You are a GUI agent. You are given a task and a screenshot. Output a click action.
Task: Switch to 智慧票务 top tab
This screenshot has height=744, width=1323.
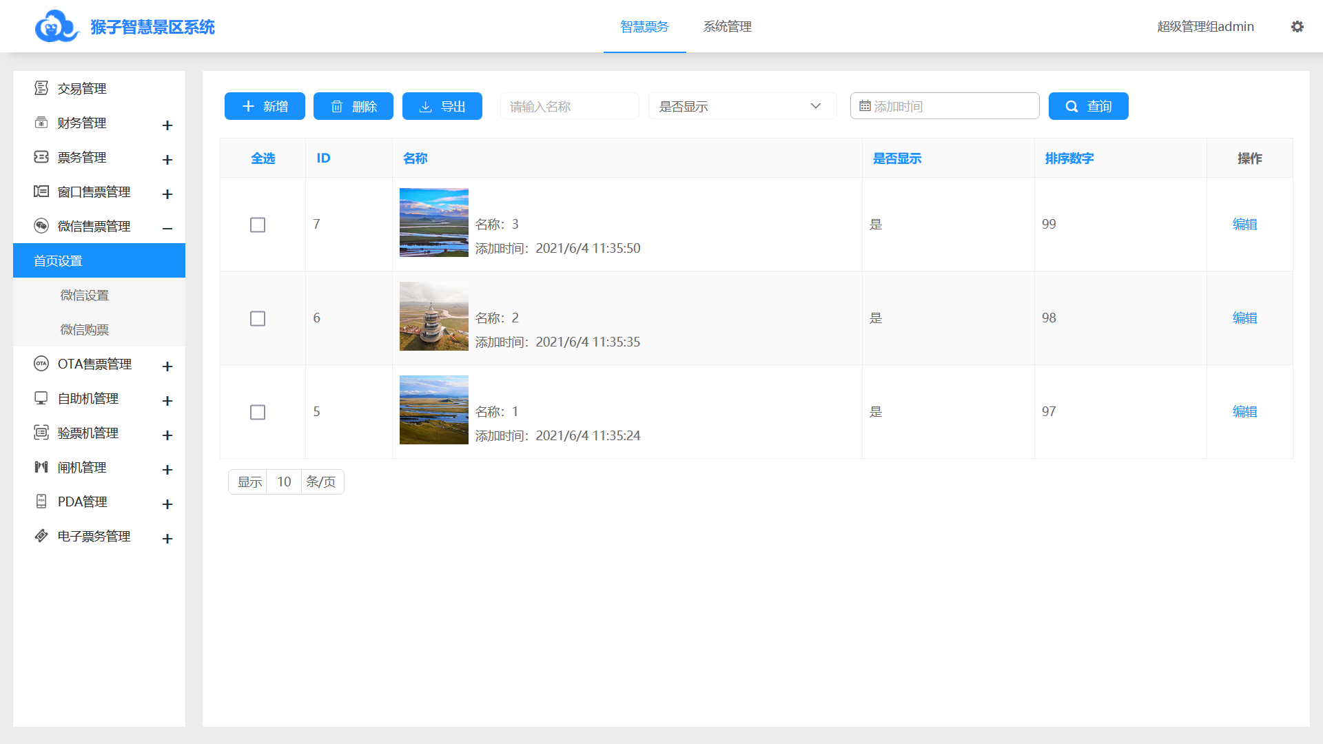(x=644, y=26)
